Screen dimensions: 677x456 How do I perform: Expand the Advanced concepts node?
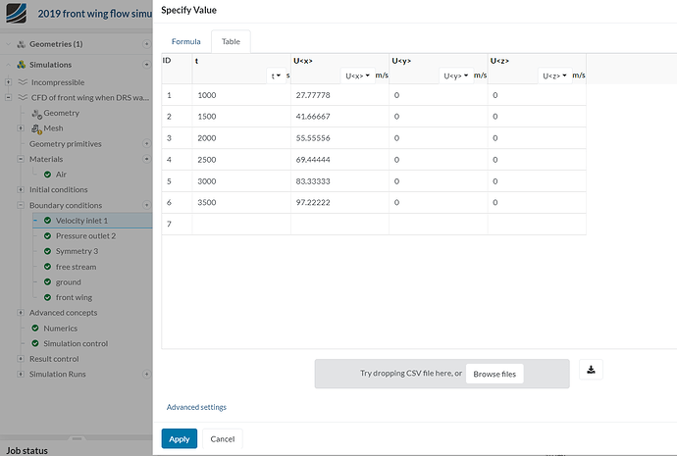point(21,313)
